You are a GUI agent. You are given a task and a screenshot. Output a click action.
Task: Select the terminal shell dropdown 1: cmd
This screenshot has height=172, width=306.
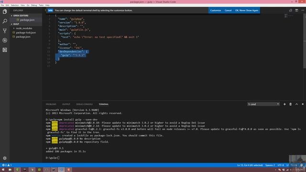pos(263,104)
